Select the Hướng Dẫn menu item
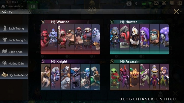 [14, 63]
